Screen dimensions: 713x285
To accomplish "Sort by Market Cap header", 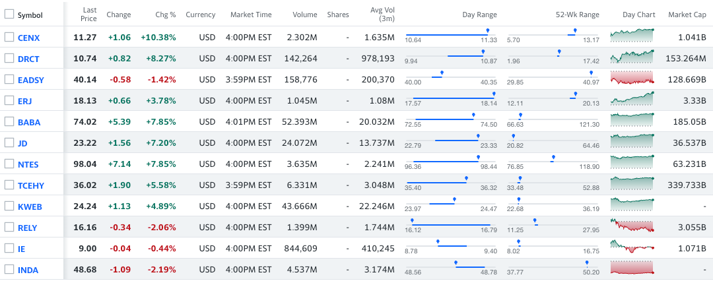I will (687, 15).
